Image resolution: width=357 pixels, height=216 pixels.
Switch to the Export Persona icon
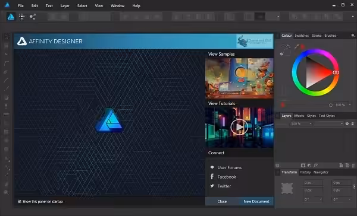[33, 17]
